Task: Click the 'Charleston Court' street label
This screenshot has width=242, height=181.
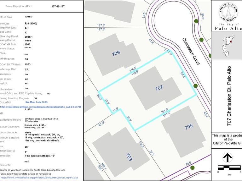Action: point(191,52)
